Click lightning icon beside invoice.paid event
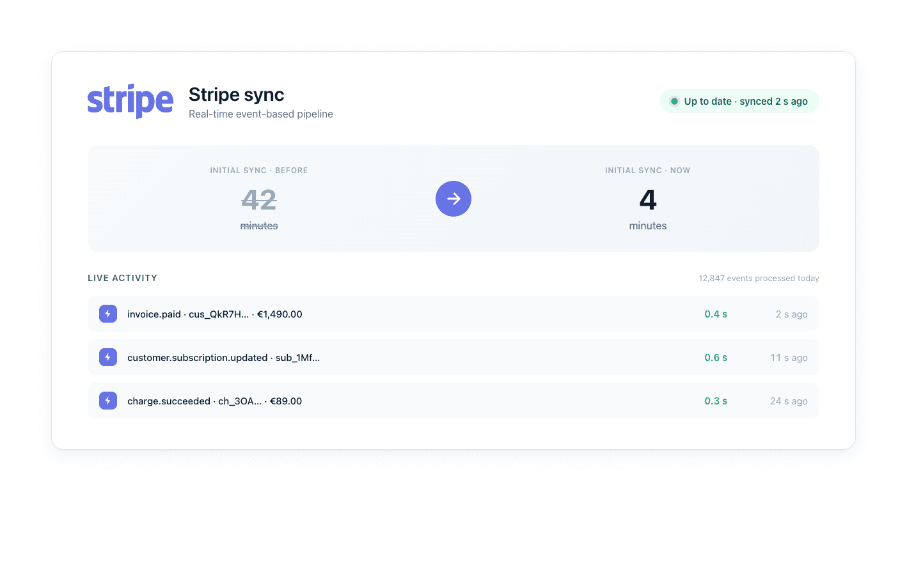 point(108,314)
